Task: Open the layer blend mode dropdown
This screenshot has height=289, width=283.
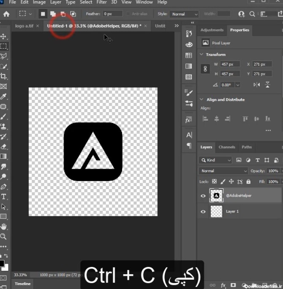Action: tap(223, 171)
